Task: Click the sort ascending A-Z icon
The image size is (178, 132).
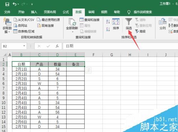Action: point(108,21)
